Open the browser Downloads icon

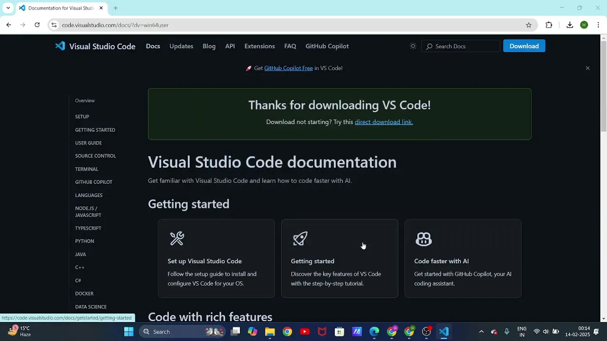pyautogui.click(x=570, y=25)
